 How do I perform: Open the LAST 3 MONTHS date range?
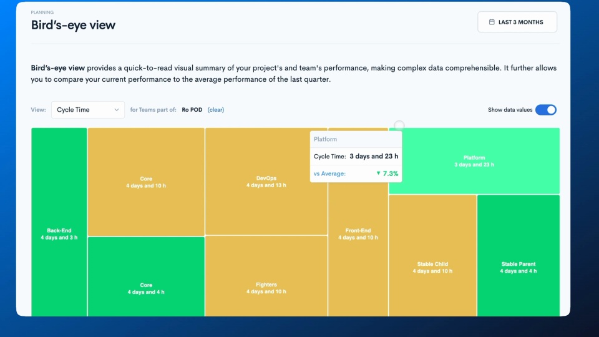pos(517,22)
